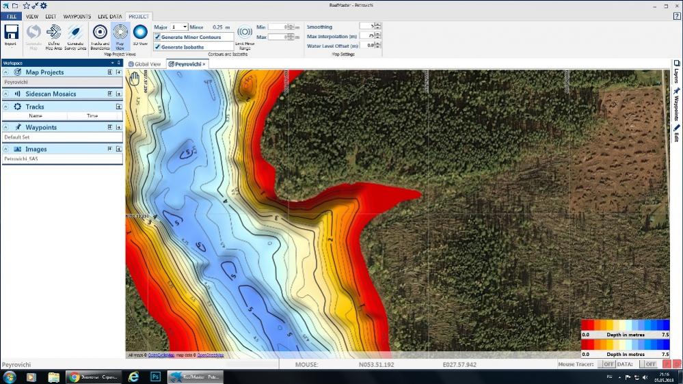Open the WAYPOINTS ribbon tab
The width and height of the screenshot is (683, 384).
[77, 16]
